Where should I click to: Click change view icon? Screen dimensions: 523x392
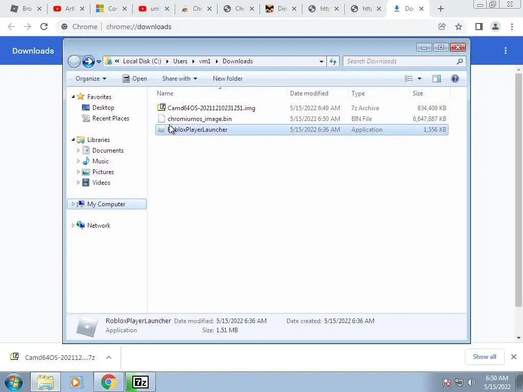point(409,79)
